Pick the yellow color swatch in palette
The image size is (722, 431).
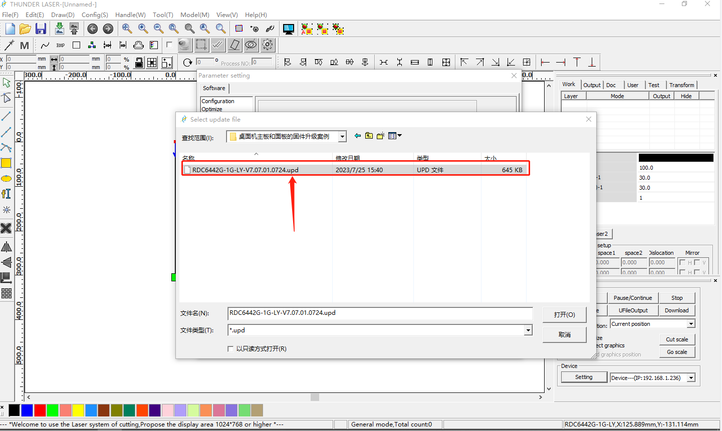click(78, 410)
